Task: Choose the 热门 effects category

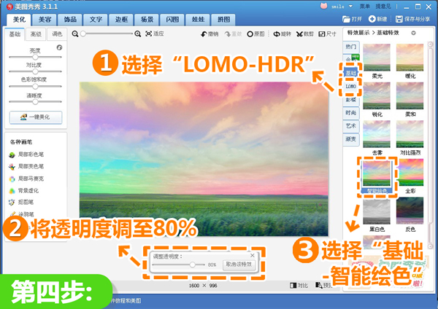Action: click(351, 47)
